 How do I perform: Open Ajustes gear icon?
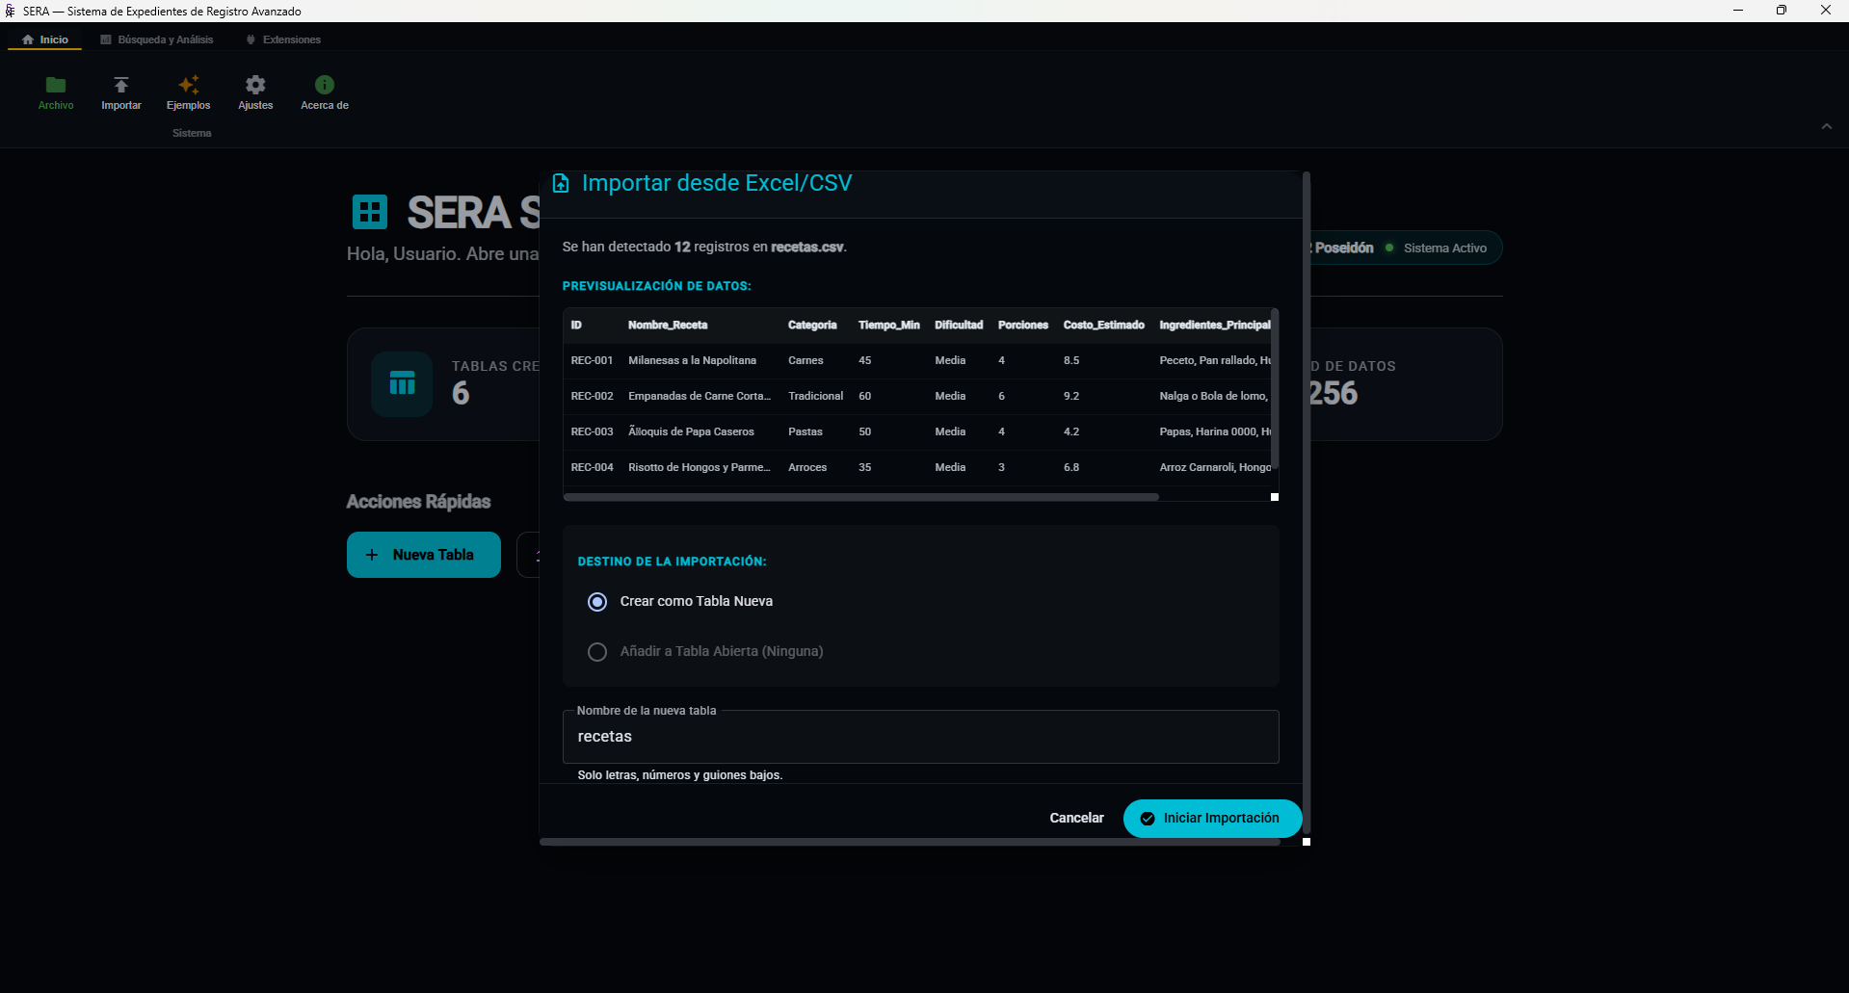[255, 85]
